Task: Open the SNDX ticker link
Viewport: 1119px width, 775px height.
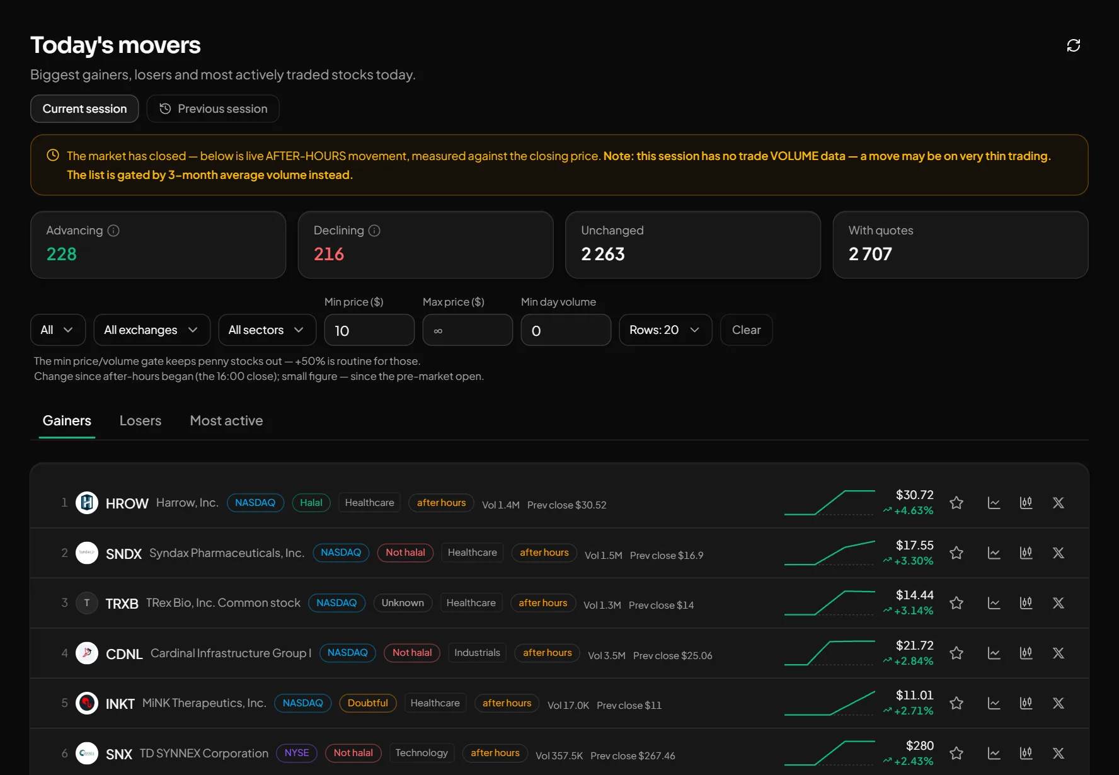Action: pyautogui.click(x=123, y=554)
